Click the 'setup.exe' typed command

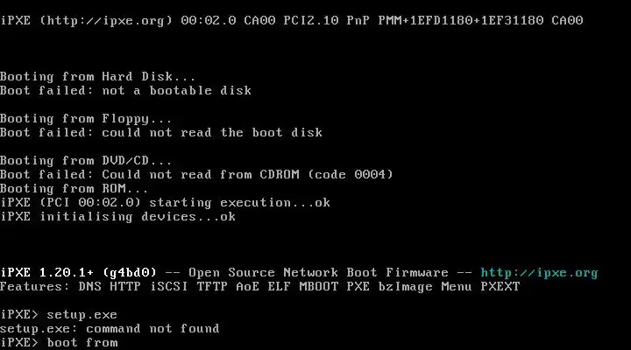point(82,315)
